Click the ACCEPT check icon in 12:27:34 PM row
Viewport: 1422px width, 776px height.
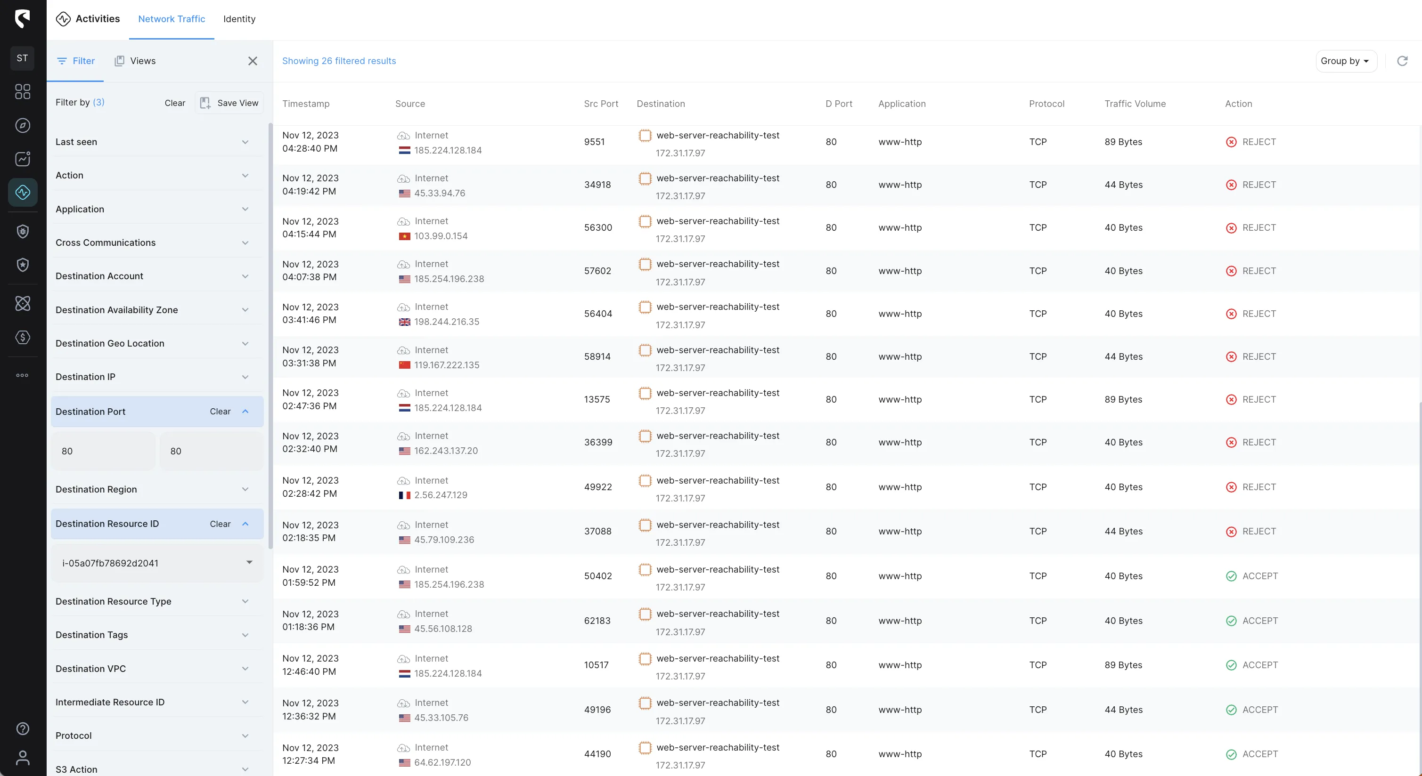point(1231,754)
